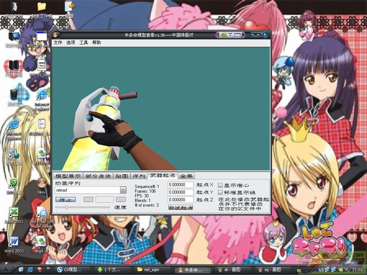Click the NVIDIA icon in title bar

223,35
